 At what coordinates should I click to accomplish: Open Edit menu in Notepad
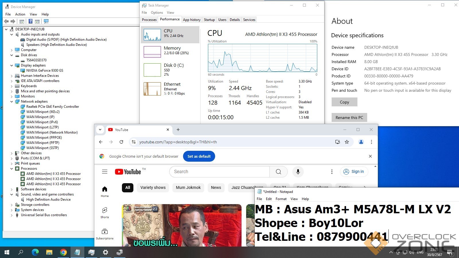coord(269,199)
